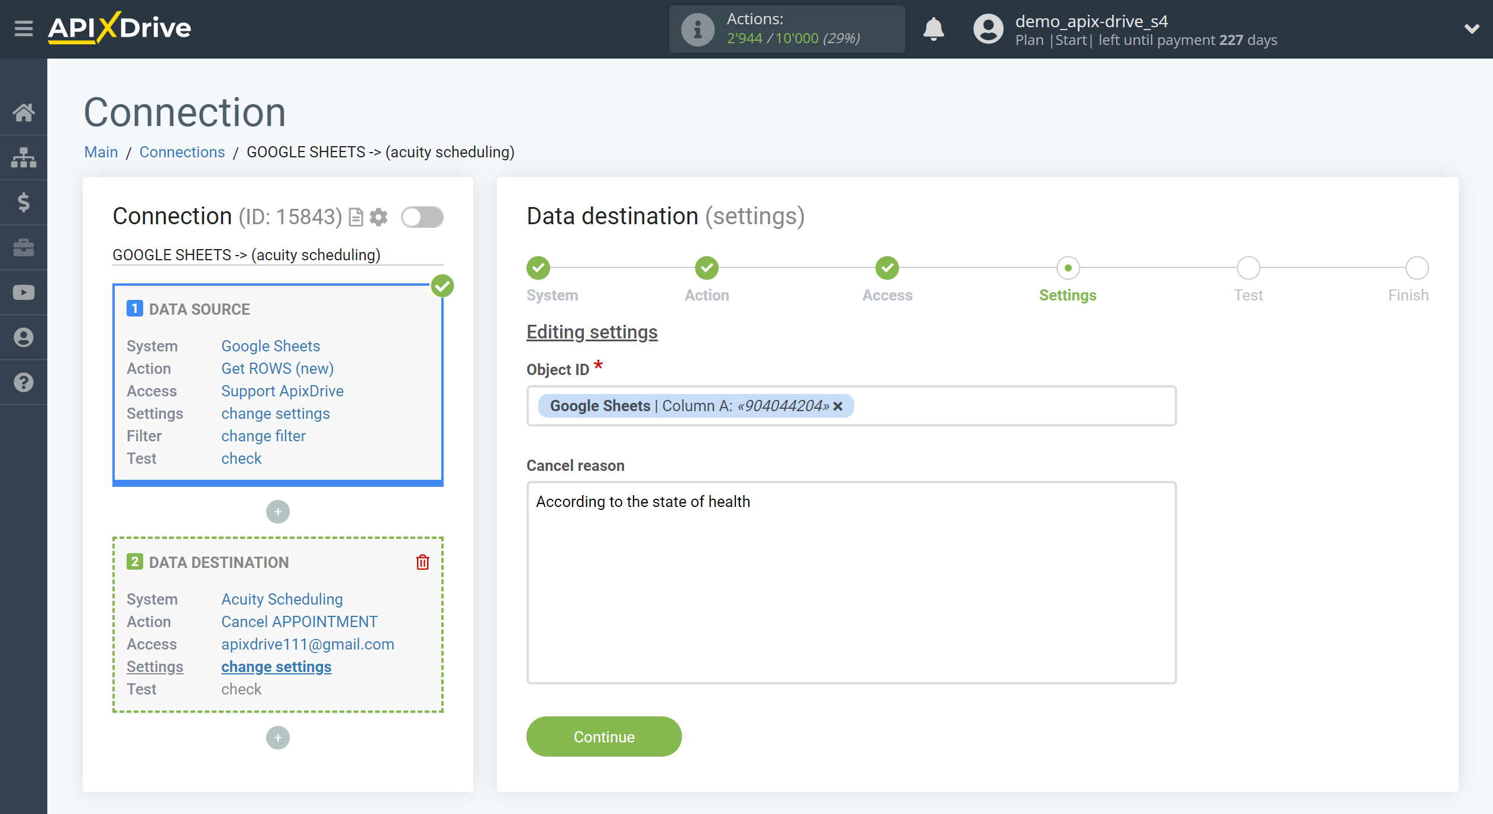Image resolution: width=1493 pixels, height=814 pixels.
Task: Open the Cancel APPOINTMENT action link
Action: point(299,622)
